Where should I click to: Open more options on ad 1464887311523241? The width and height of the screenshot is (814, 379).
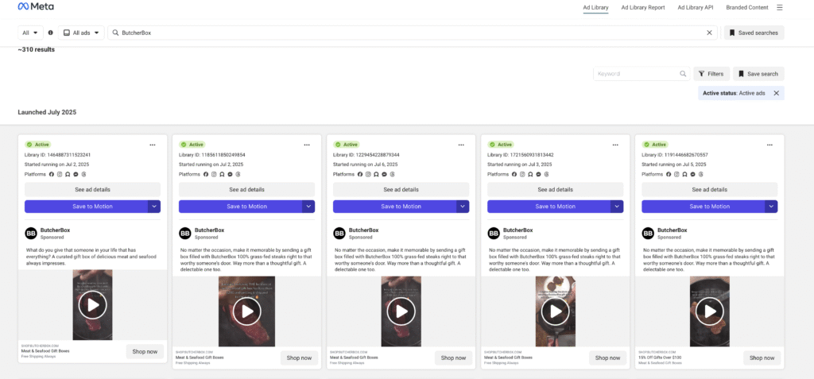[x=153, y=145]
